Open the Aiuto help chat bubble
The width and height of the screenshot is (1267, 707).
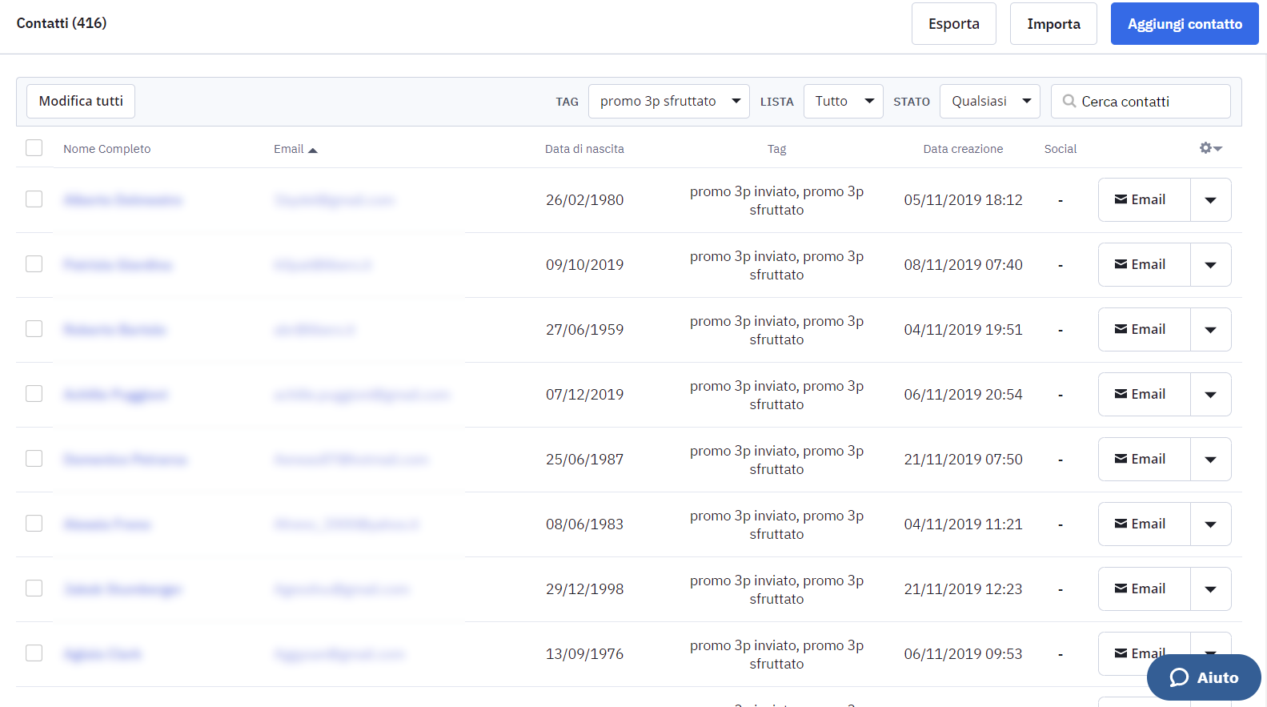tap(1204, 677)
